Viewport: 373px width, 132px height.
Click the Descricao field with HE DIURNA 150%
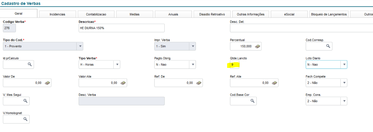pos(122,28)
